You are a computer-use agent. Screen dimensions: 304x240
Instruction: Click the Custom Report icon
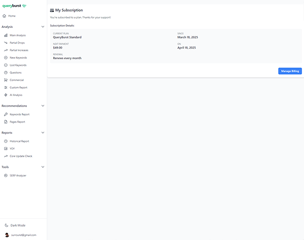tap(6, 88)
